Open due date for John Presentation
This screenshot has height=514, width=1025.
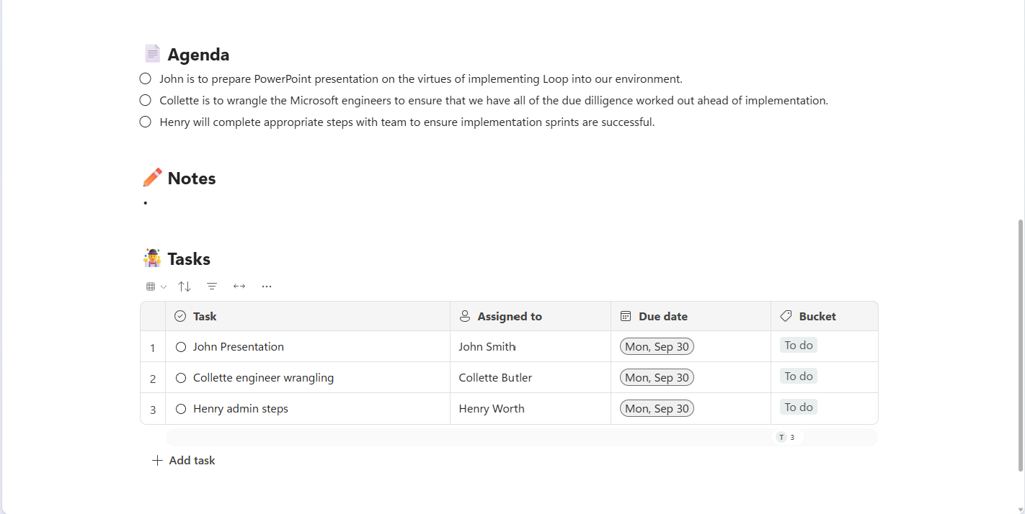pos(657,347)
